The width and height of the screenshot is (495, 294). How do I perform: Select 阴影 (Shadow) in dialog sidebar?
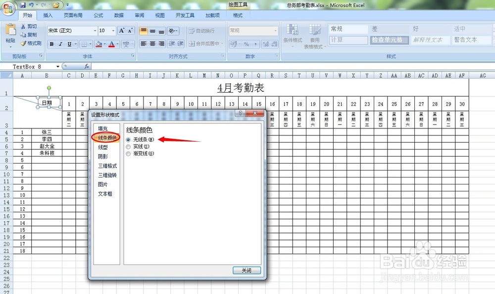tap(103, 156)
